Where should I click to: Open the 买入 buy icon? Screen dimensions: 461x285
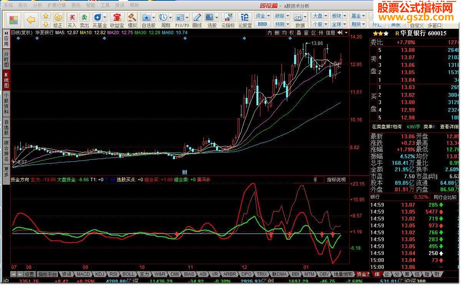[72, 20]
